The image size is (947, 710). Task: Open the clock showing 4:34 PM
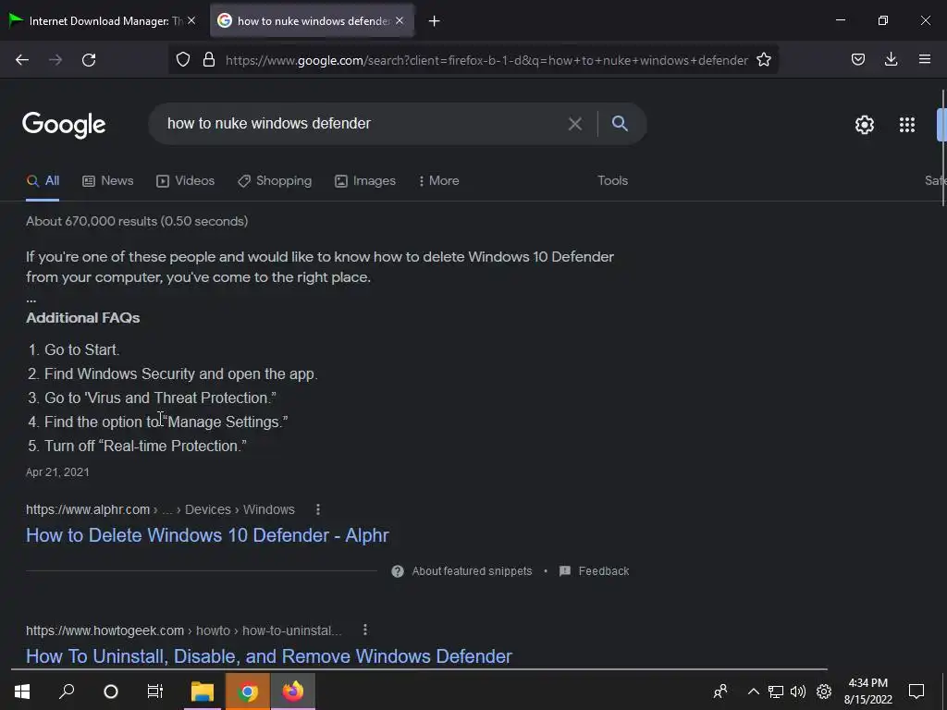[x=867, y=692]
